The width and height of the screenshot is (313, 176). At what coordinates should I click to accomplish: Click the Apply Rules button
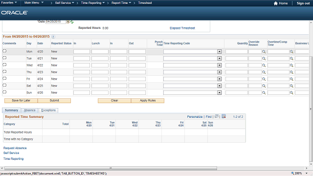148,101
